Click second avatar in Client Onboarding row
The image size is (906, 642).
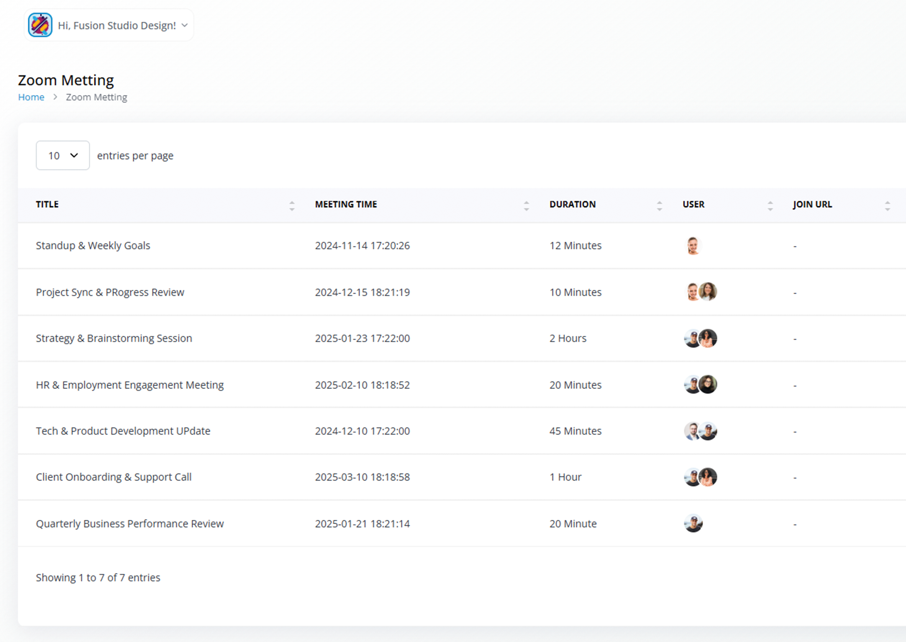[x=708, y=477]
